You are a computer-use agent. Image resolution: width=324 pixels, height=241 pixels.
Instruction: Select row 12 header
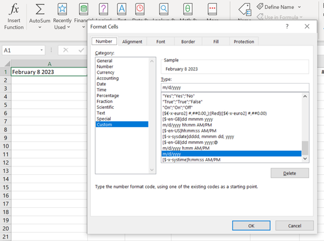pyautogui.click(x=6, y=163)
